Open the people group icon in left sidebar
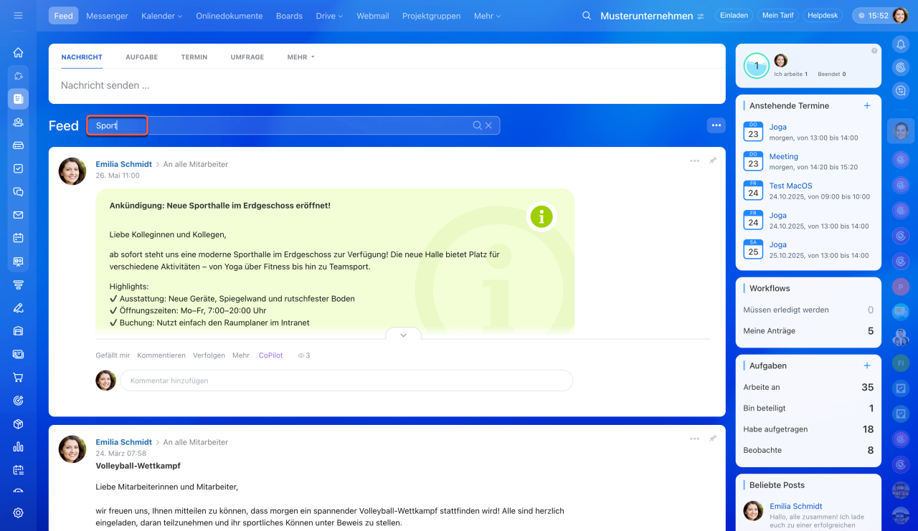The image size is (918, 531). tap(18, 122)
